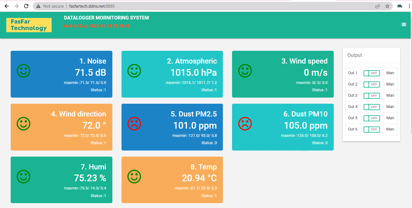Click the FasFar Technology logo
The image size is (412, 208).
[x=29, y=25]
